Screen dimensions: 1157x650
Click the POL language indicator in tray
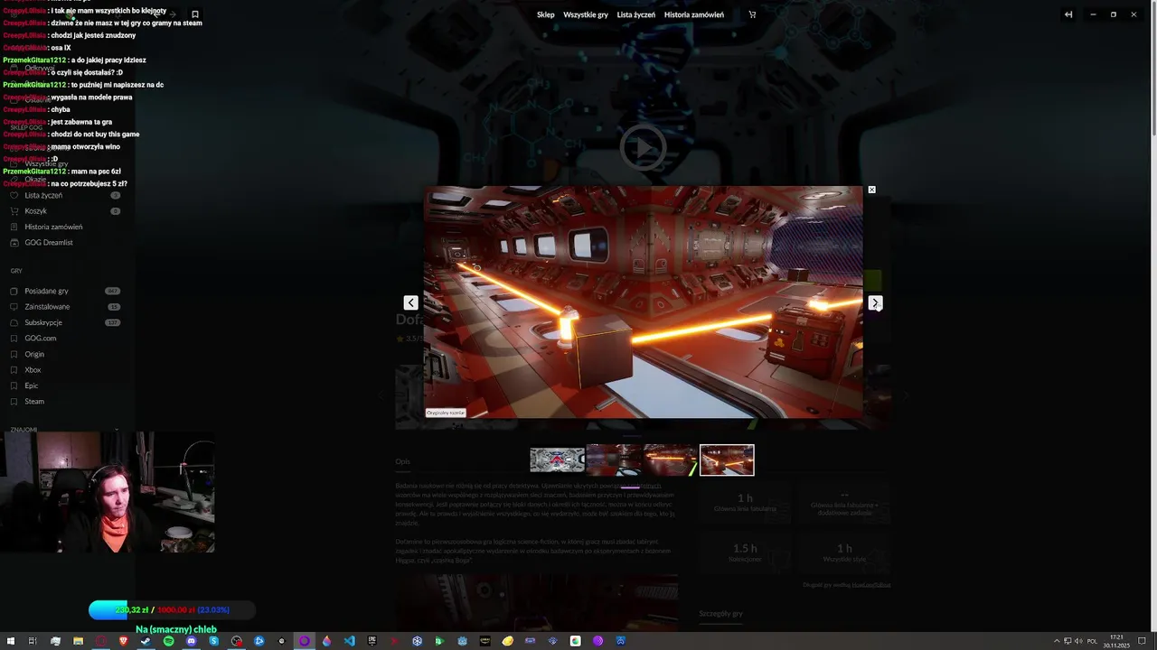(1092, 641)
